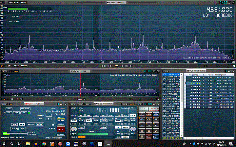Select the 60 band keypad button
The height and width of the screenshot is (147, 236).
point(149,125)
